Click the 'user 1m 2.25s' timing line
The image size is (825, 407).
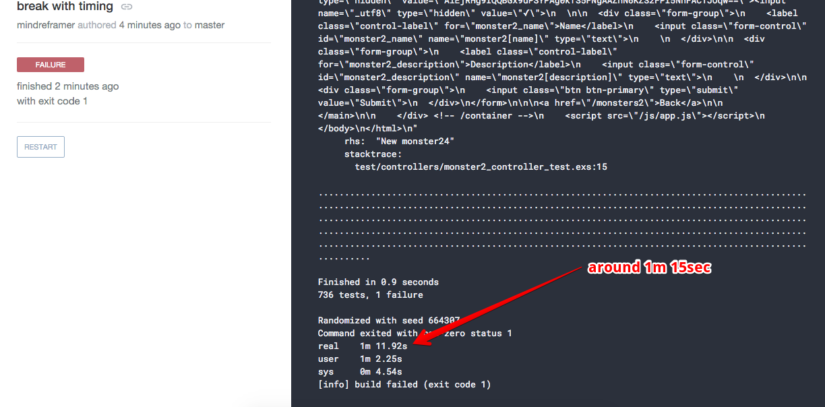click(x=360, y=359)
